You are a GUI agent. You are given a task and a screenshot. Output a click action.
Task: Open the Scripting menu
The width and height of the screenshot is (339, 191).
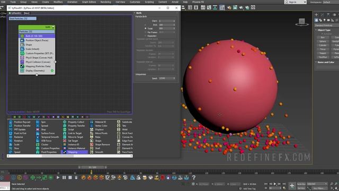[149, 2]
